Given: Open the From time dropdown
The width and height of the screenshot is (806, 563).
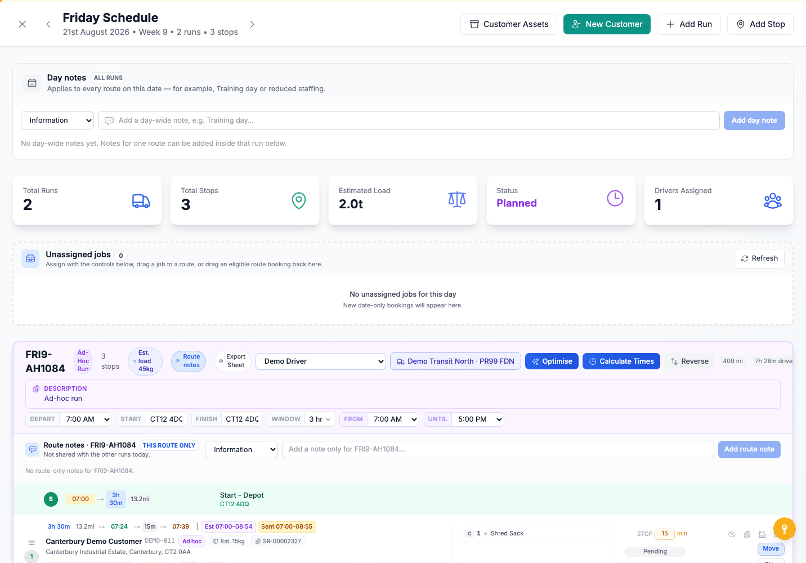Looking at the screenshot, I should (x=393, y=419).
